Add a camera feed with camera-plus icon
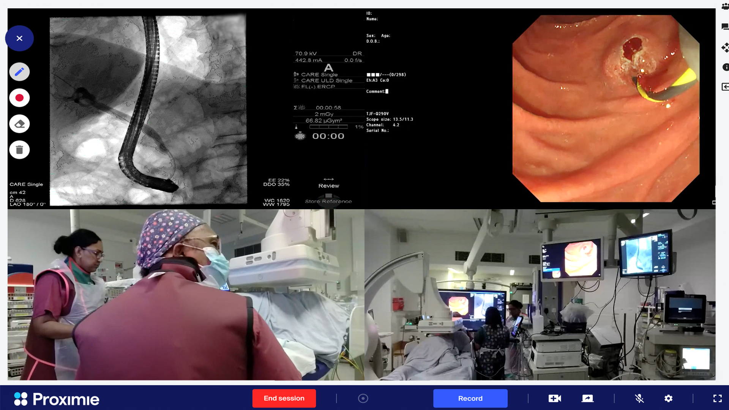The image size is (729, 410). (555, 398)
